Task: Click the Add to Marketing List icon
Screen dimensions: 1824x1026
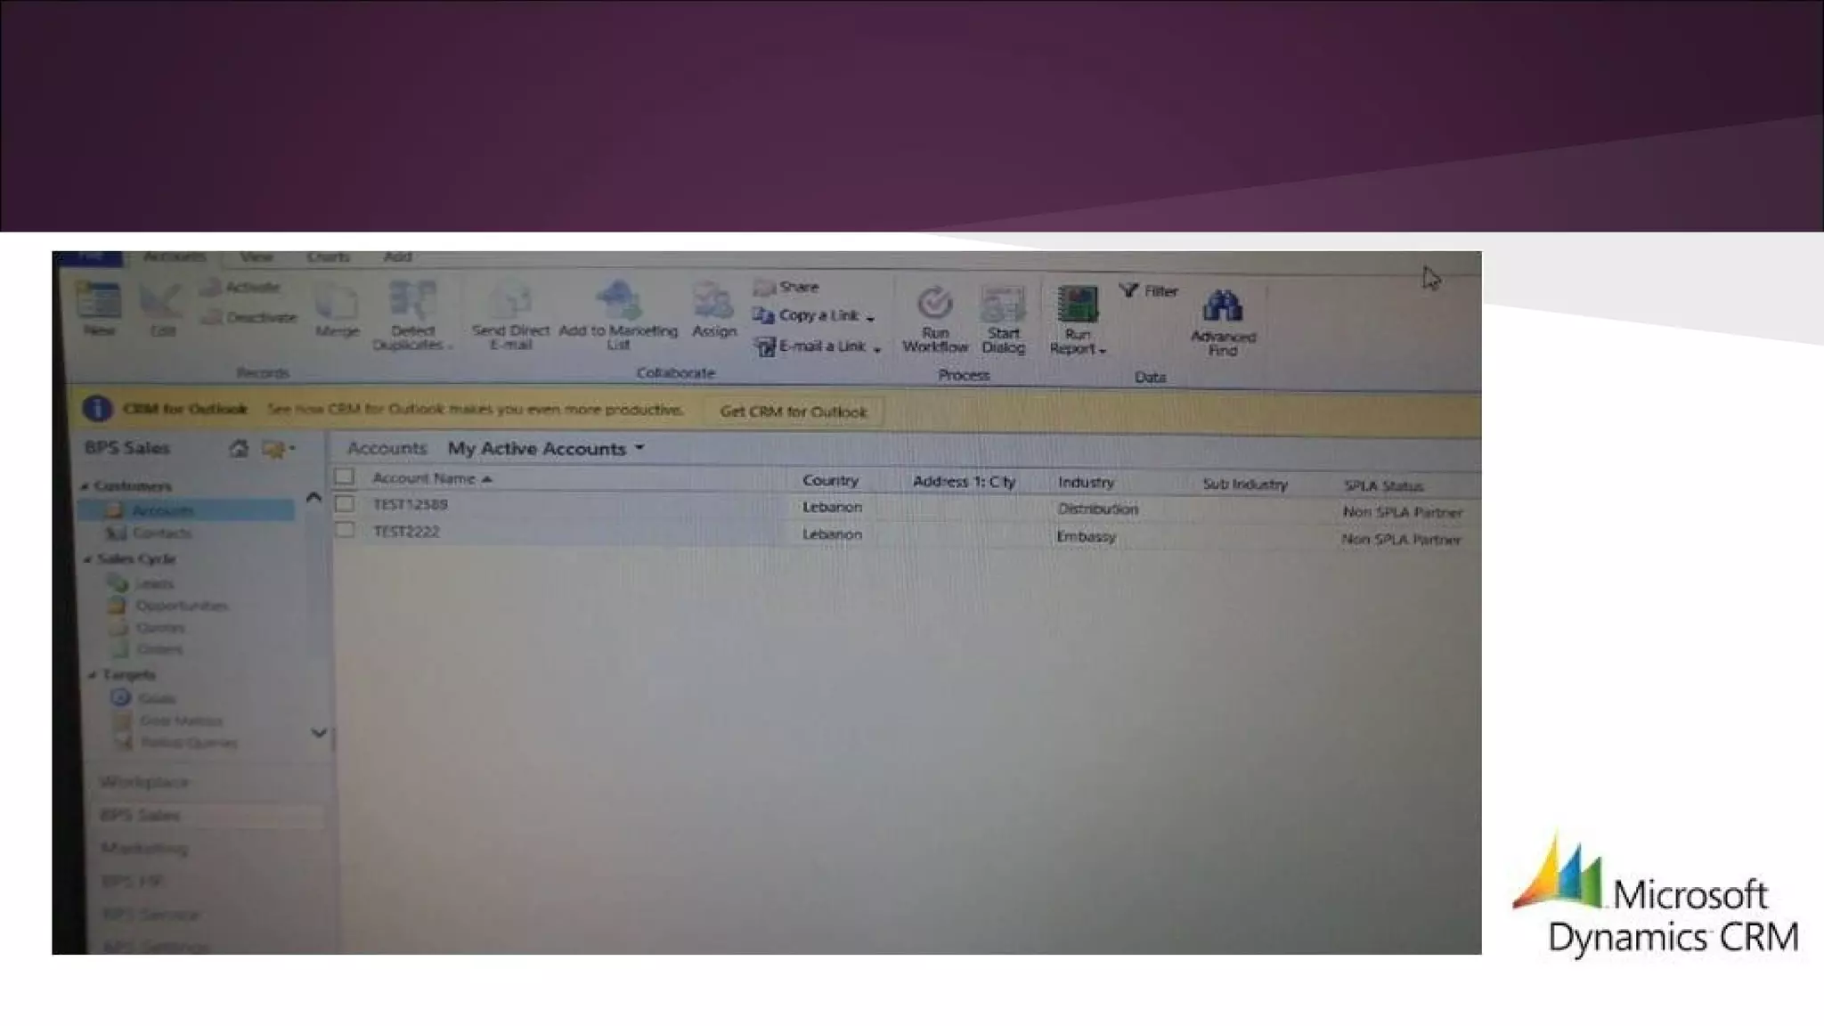Action: click(x=618, y=303)
